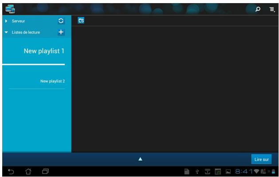Expand the player panel with up triangle

(x=140, y=159)
